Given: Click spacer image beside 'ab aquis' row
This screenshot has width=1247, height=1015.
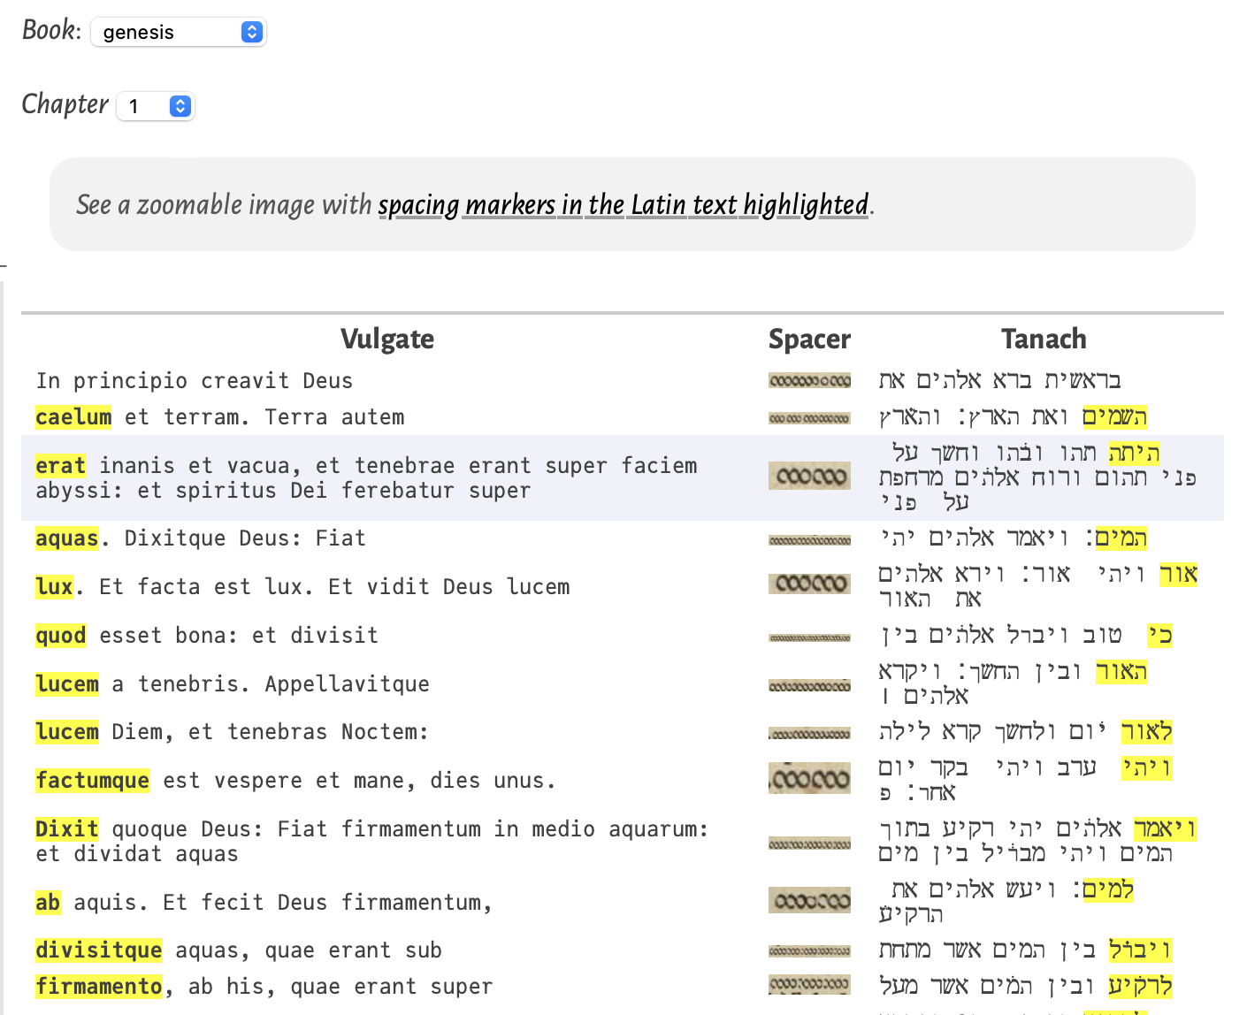Looking at the screenshot, I should tap(809, 901).
